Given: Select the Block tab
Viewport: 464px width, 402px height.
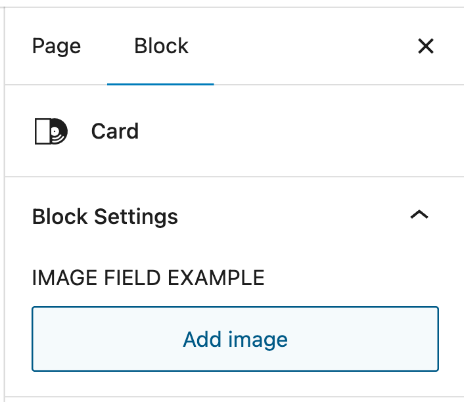Looking at the screenshot, I should [x=161, y=46].
